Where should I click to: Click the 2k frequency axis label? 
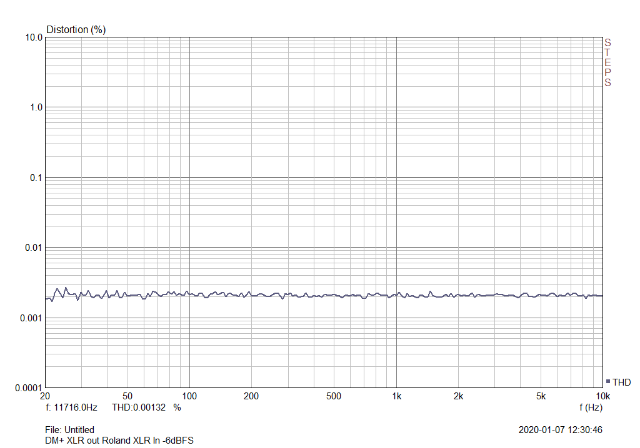tap(458, 396)
